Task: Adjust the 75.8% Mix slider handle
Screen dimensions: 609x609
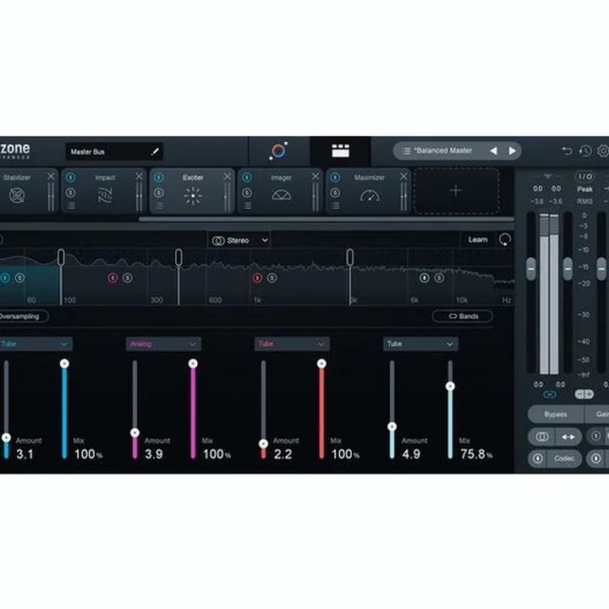Action: click(450, 386)
